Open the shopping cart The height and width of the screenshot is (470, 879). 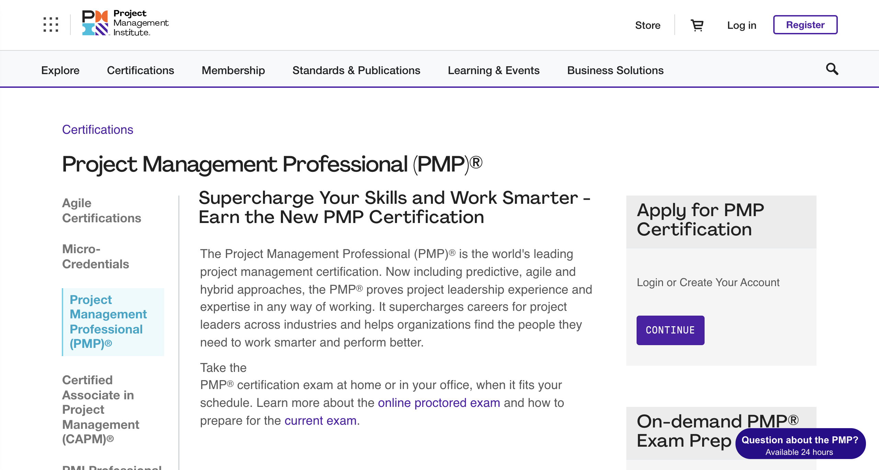coord(697,25)
